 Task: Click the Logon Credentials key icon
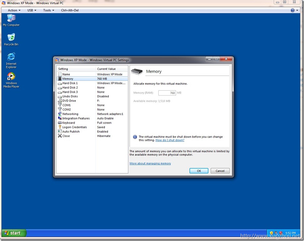coord(60,127)
